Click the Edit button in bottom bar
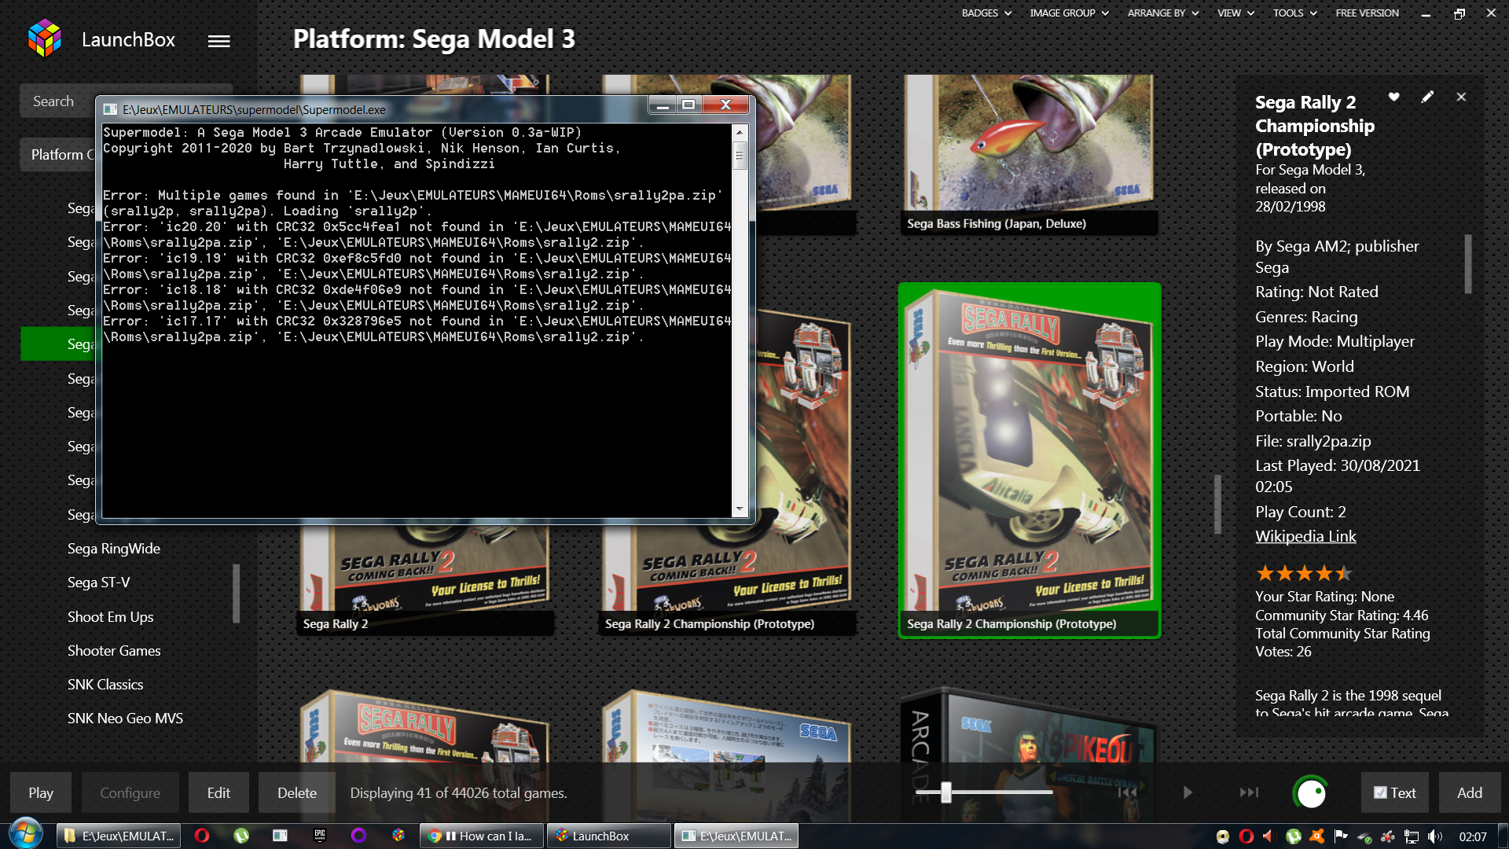Image resolution: width=1509 pixels, height=849 pixels. pos(218,792)
